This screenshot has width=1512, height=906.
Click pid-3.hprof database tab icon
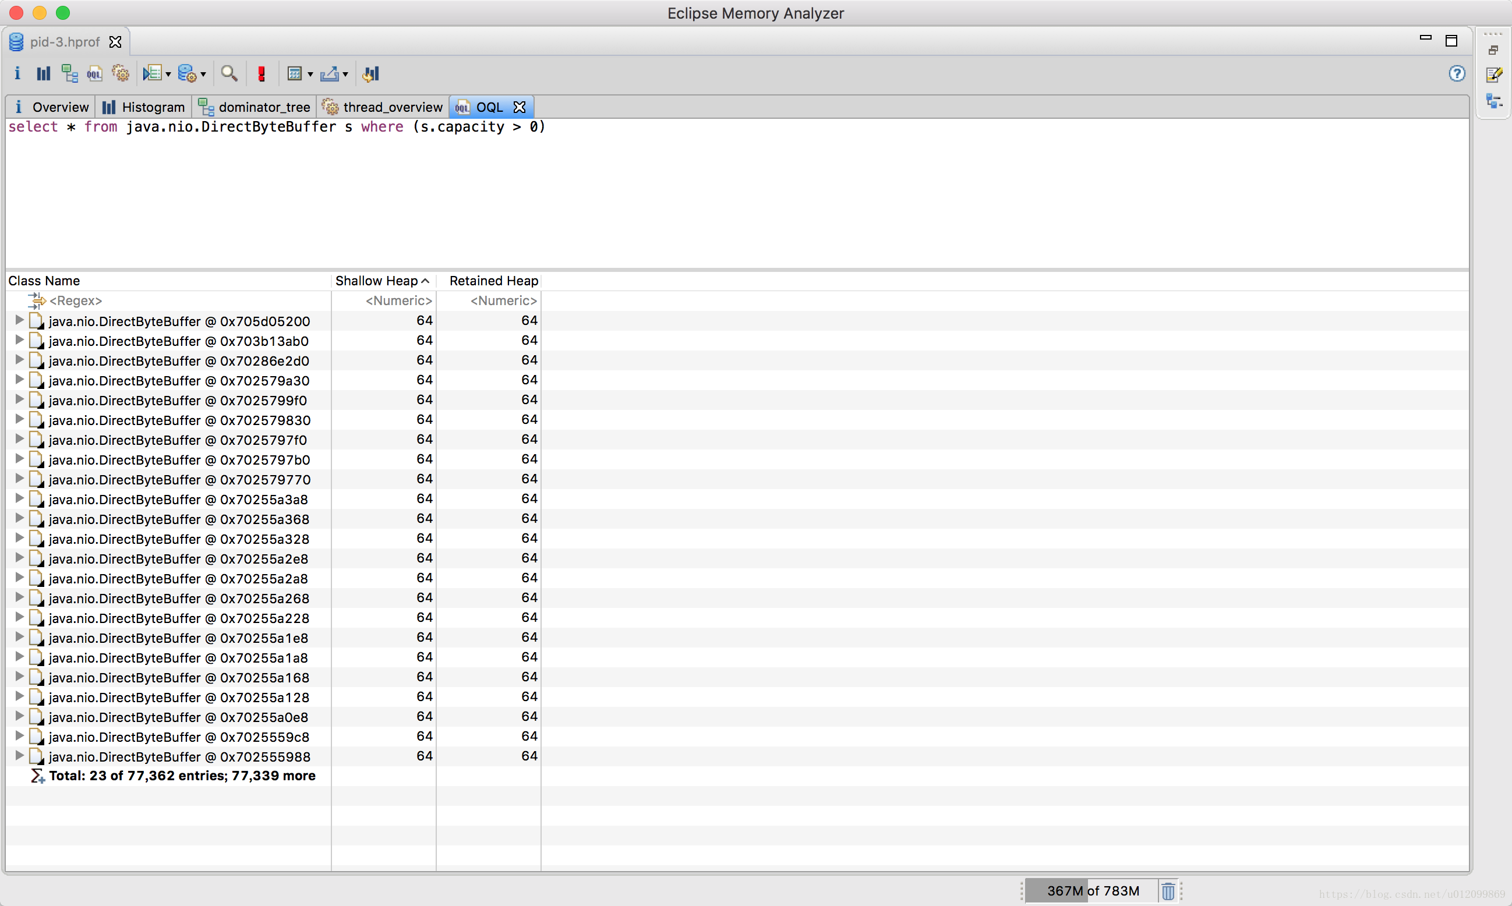(16, 42)
